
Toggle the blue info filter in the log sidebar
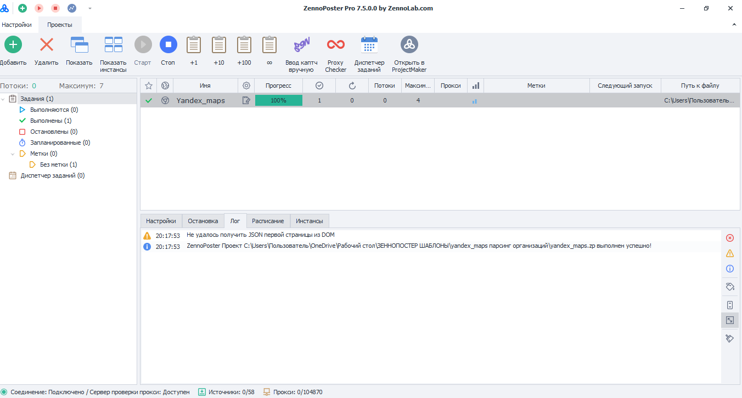[730, 269]
